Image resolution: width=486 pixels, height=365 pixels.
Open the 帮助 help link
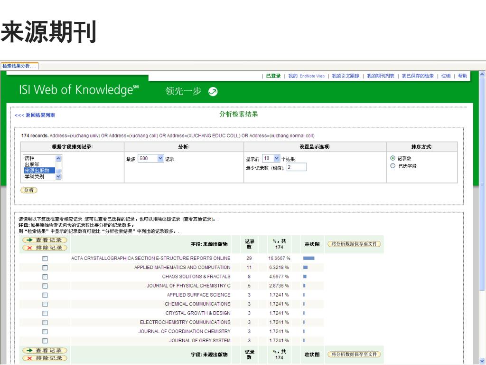[462, 76]
